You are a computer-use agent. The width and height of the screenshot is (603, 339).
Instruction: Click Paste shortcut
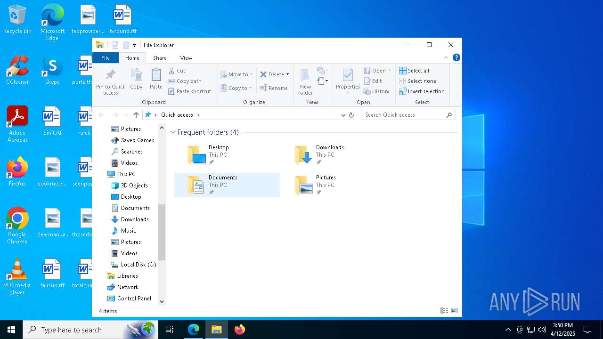(189, 91)
